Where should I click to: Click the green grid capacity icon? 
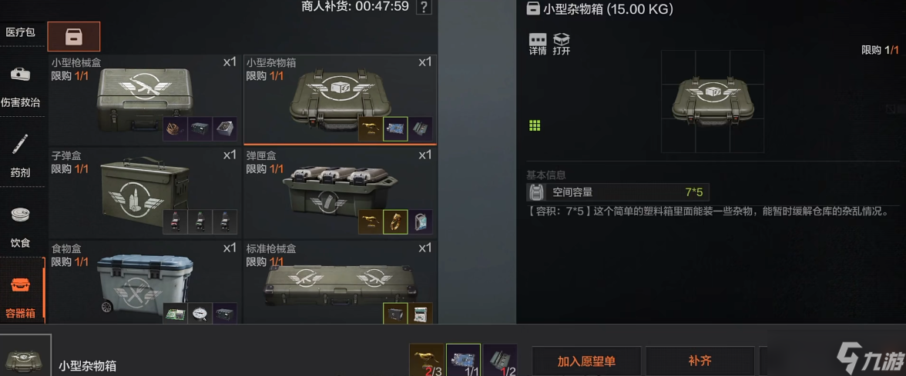click(x=535, y=125)
